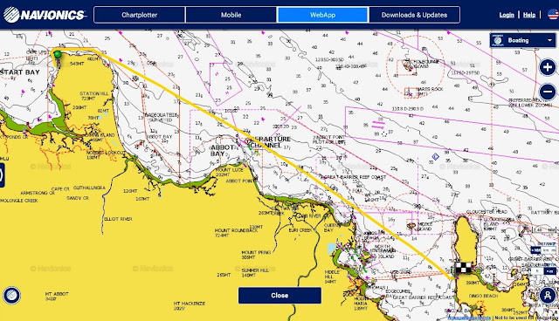Switch to the Mobile tab
The width and height of the screenshot is (559, 321).
231,15
